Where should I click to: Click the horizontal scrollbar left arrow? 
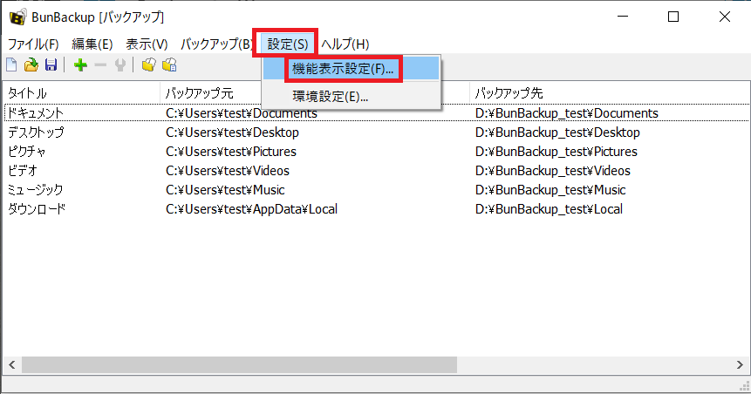pyautogui.click(x=12, y=364)
